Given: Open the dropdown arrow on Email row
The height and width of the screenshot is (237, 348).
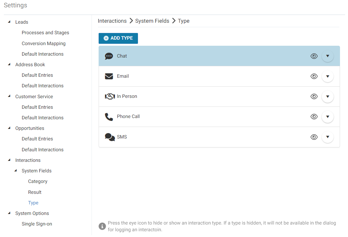Looking at the screenshot, I should coord(328,76).
